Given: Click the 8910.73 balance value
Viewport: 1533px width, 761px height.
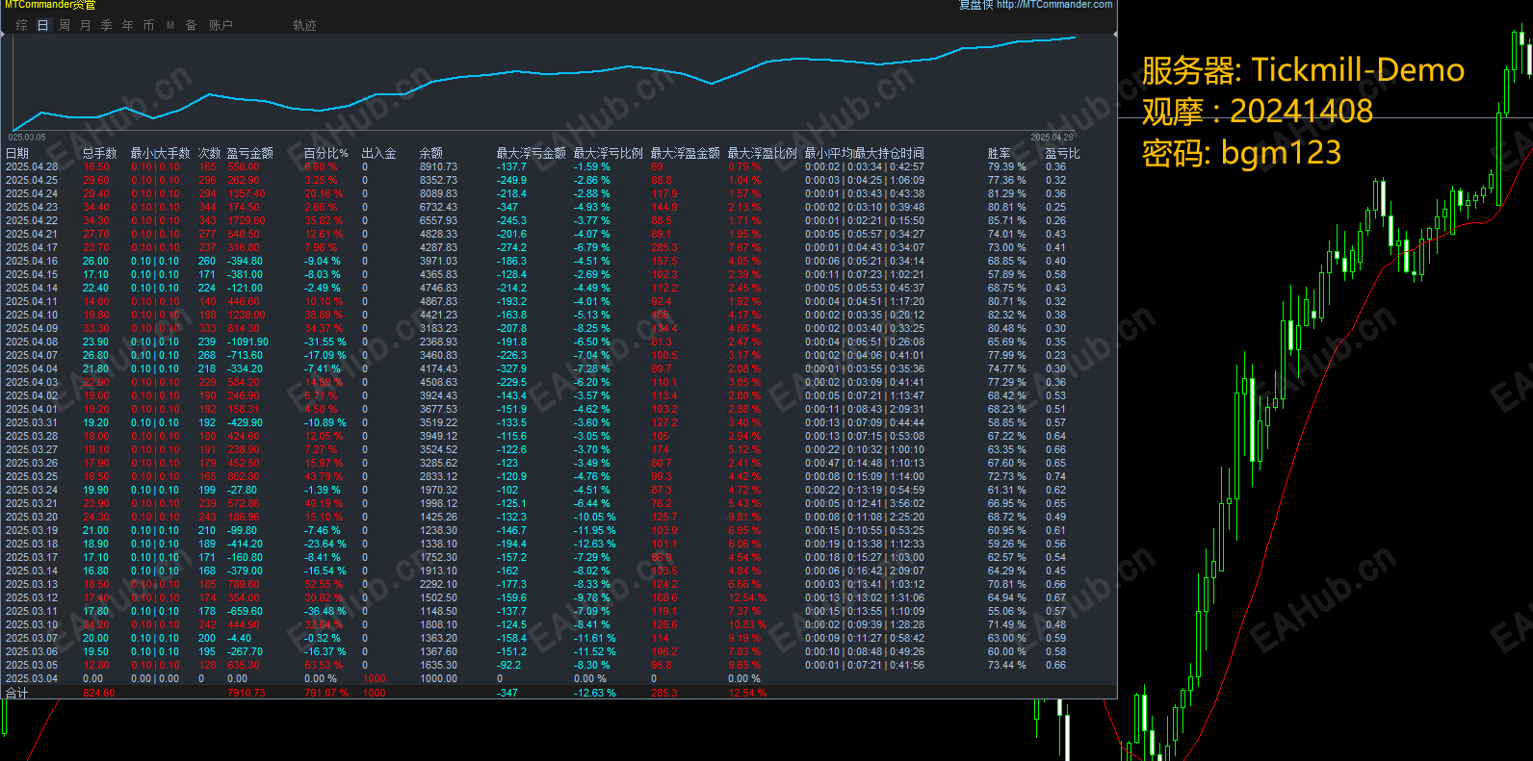Looking at the screenshot, I should point(438,166).
